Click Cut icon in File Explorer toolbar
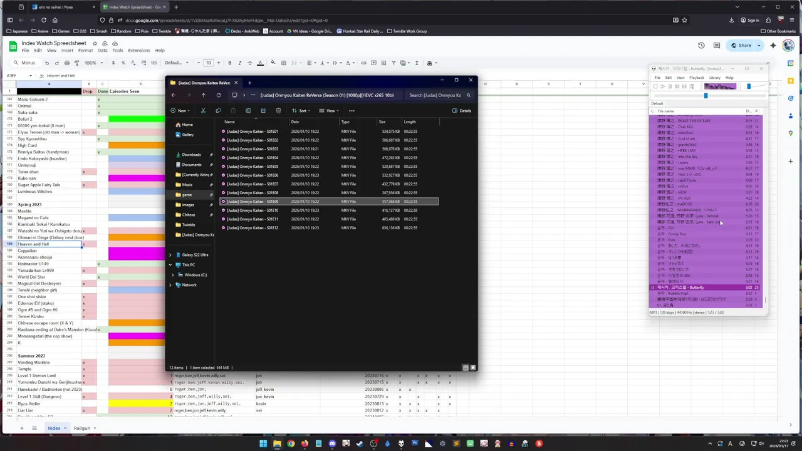This screenshot has height=451, width=802. (x=203, y=111)
